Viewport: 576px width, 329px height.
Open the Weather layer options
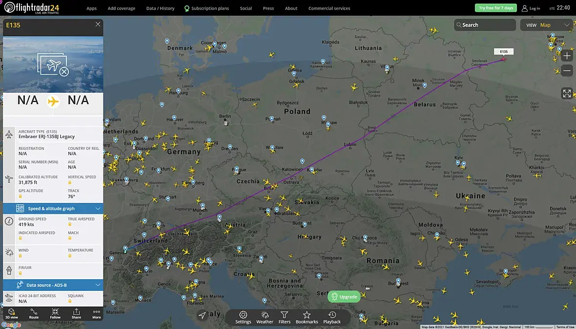265,318
